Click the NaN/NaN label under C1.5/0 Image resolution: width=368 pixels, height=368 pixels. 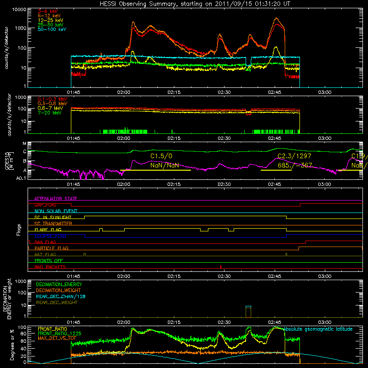[165, 165]
